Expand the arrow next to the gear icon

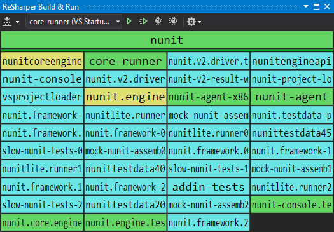(199, 22)
